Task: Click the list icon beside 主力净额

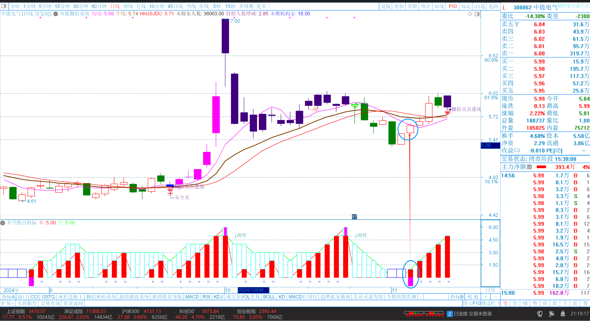Action: 529,167
